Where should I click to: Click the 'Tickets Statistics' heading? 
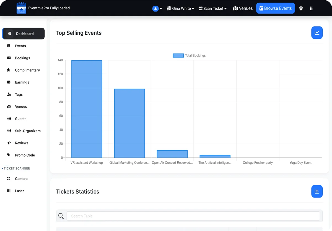[77, 192]
